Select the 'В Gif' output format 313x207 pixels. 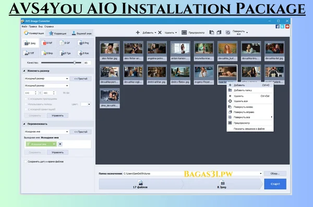click(x=66, y=43)
